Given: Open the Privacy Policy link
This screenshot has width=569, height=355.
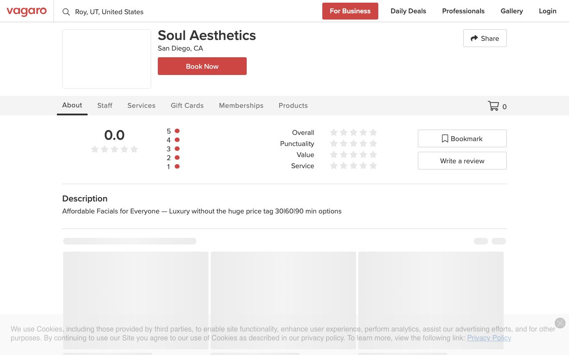Looking at the screenshot, I should click(489, 338).
